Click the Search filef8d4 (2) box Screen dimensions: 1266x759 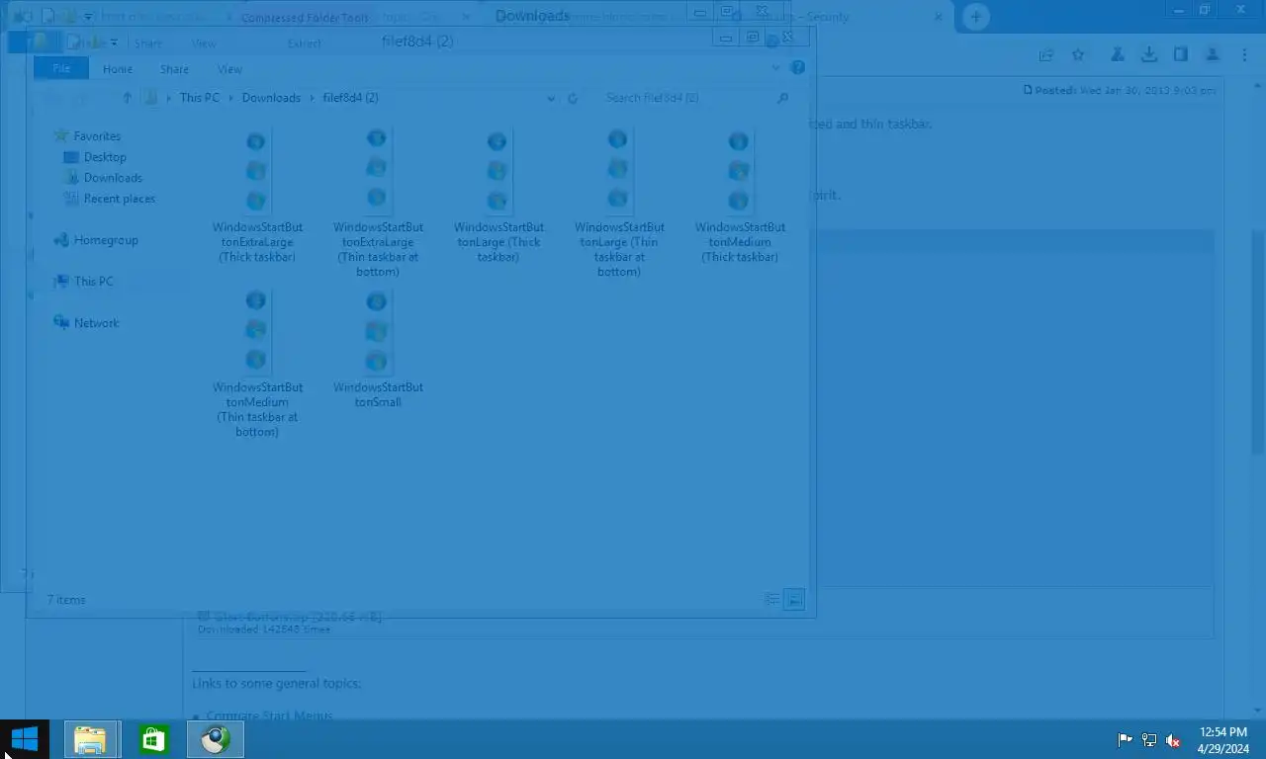[x=687, y=98]
